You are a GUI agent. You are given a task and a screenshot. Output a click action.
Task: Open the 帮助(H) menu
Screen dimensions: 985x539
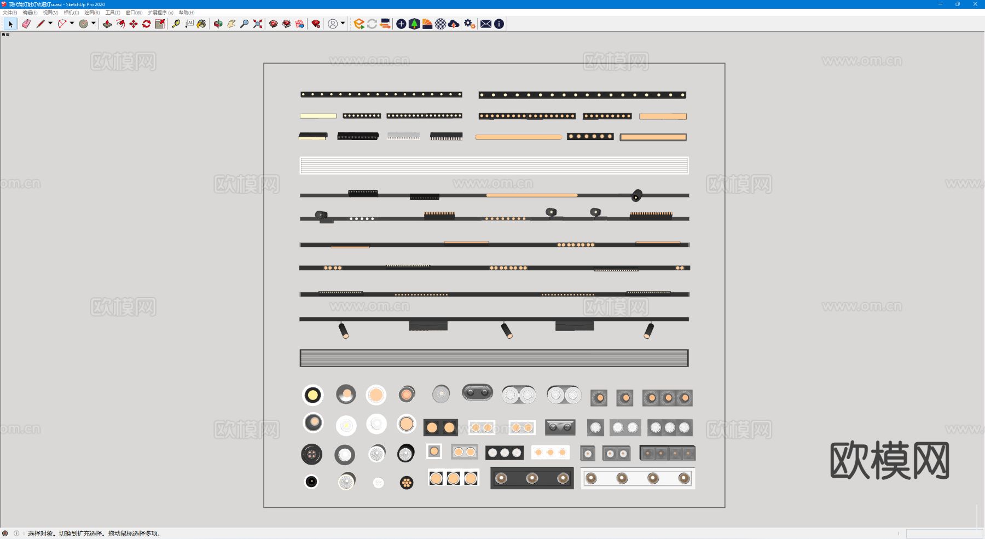(x=187, y=13)
